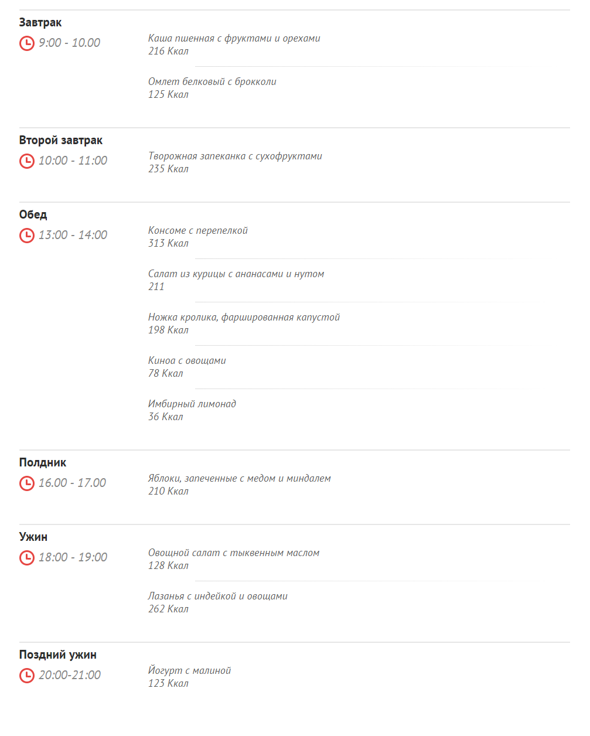
Task: Click the clock icon beside 13:00 - 14:00
Action: tap(27, 236)
